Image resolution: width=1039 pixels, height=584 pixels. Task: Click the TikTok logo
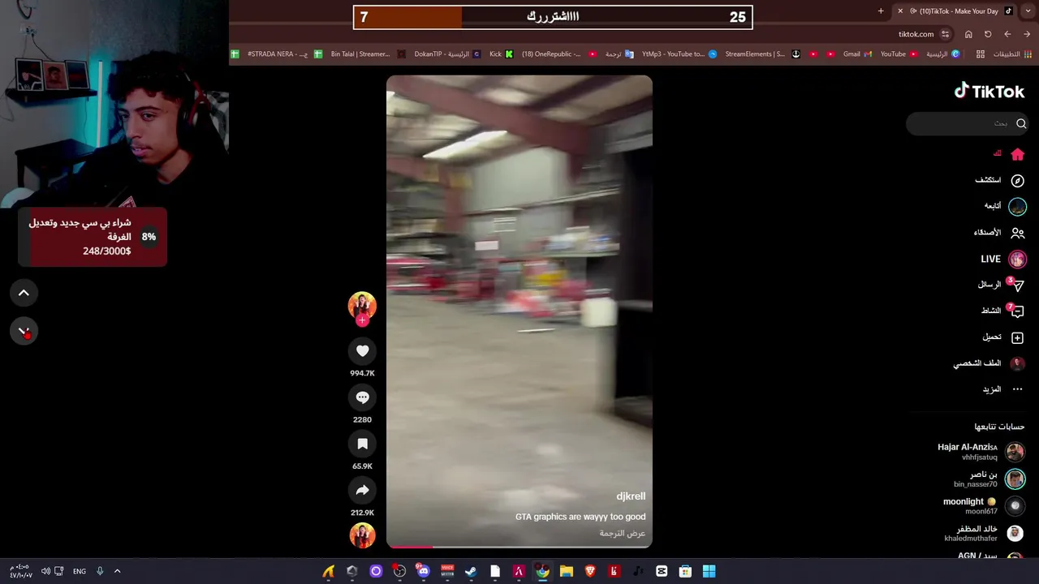coord(989,91)
